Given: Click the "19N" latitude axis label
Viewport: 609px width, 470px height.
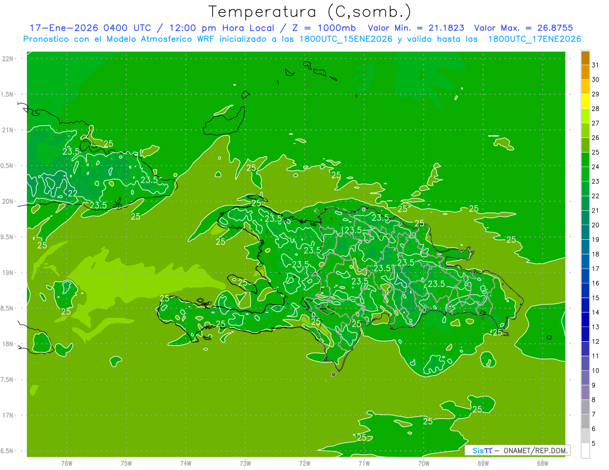Looking at the screenshot, I should 8,273.
